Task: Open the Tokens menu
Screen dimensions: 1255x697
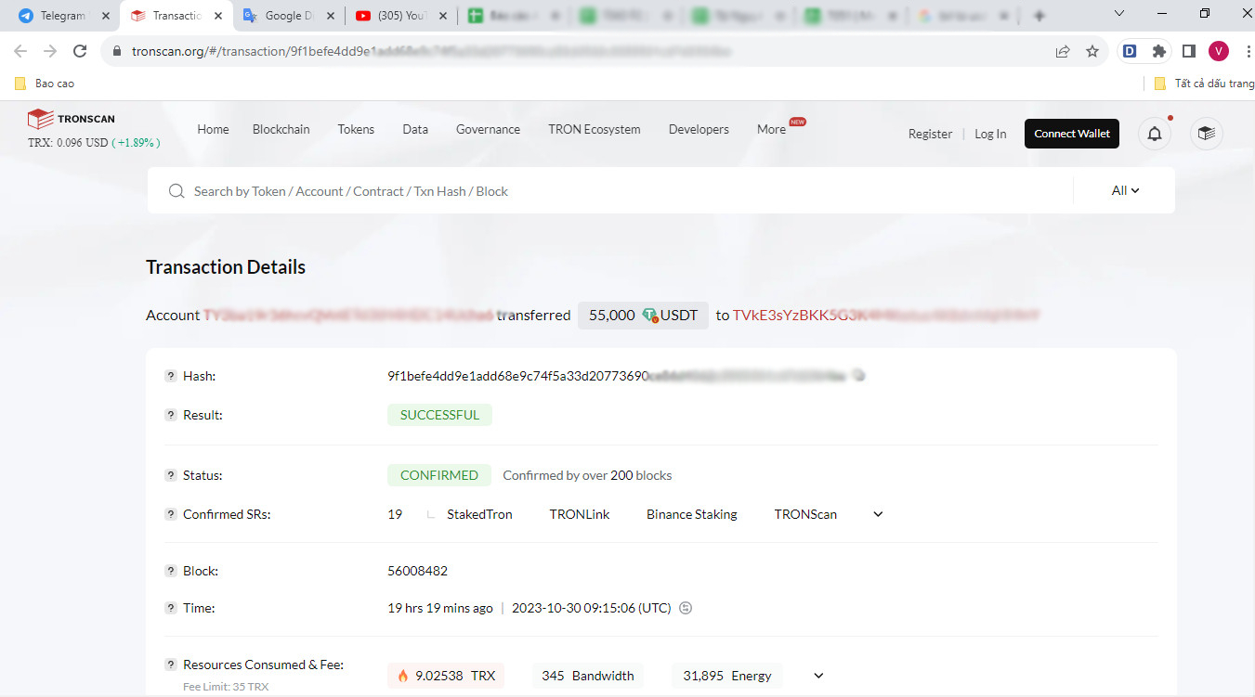Action: coord(356,129)
